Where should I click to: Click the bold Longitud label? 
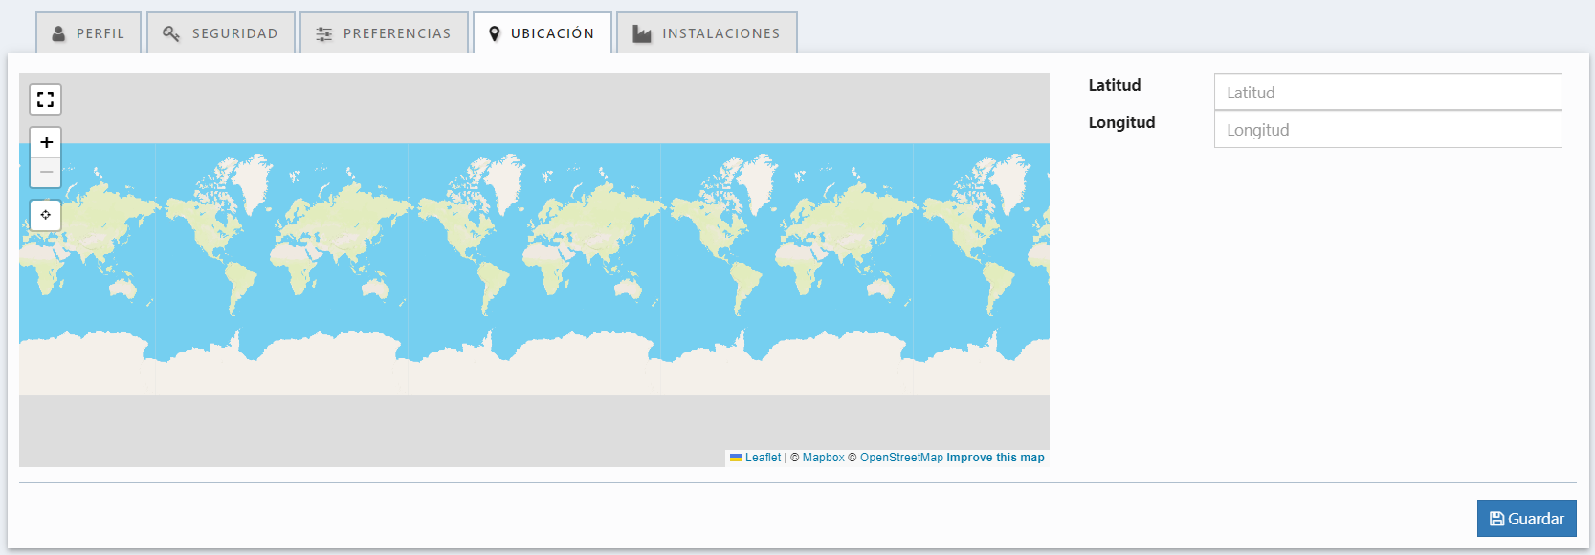(1121, 122)
